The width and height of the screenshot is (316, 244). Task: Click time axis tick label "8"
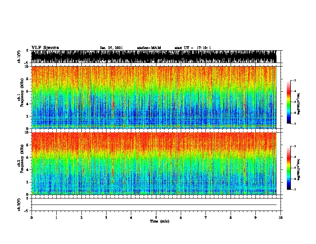point(231,218)
